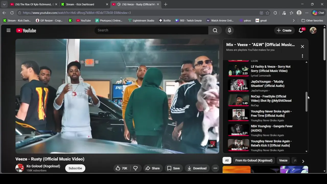Open the Copilot Chat button
This screenshot has height=184, width=327.
(318, 13)
